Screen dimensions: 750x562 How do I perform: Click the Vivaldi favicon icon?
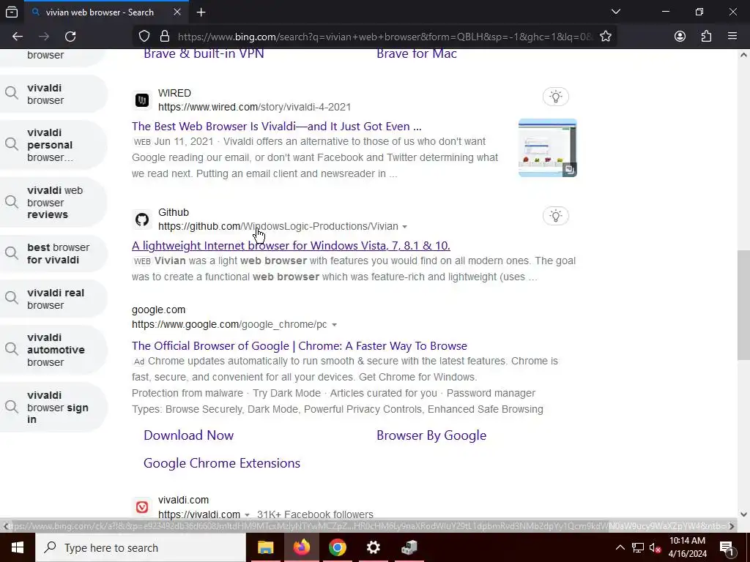coord(142,507)
